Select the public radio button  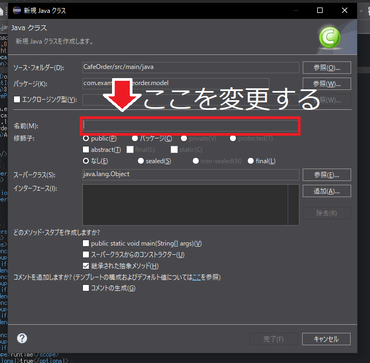[86, 138]
